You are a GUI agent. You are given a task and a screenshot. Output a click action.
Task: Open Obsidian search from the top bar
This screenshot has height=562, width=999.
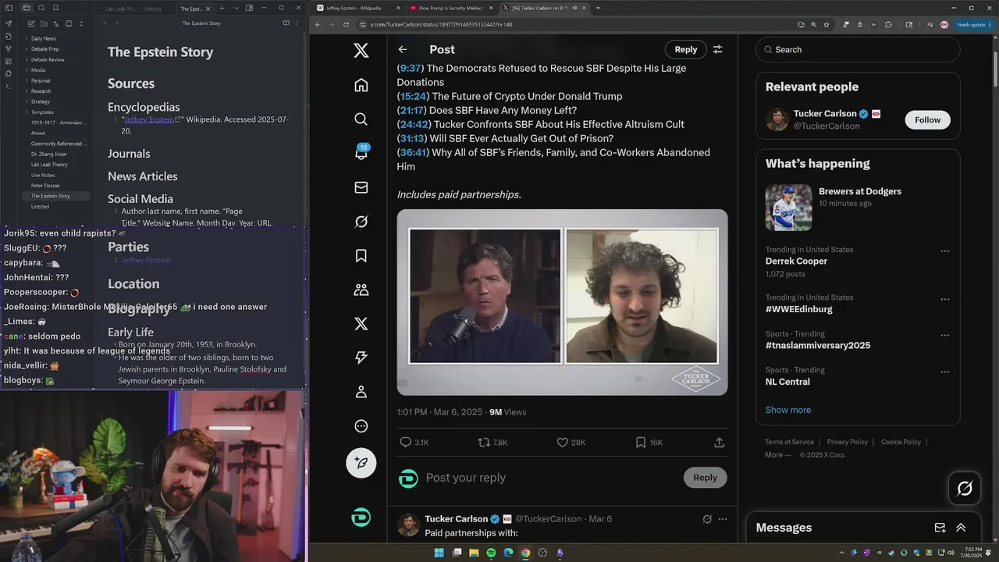click(42, 8)
